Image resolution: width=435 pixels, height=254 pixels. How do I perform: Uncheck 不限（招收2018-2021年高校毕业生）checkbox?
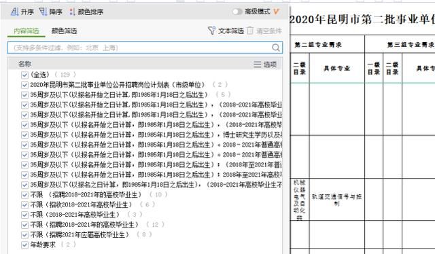(24, 204)
